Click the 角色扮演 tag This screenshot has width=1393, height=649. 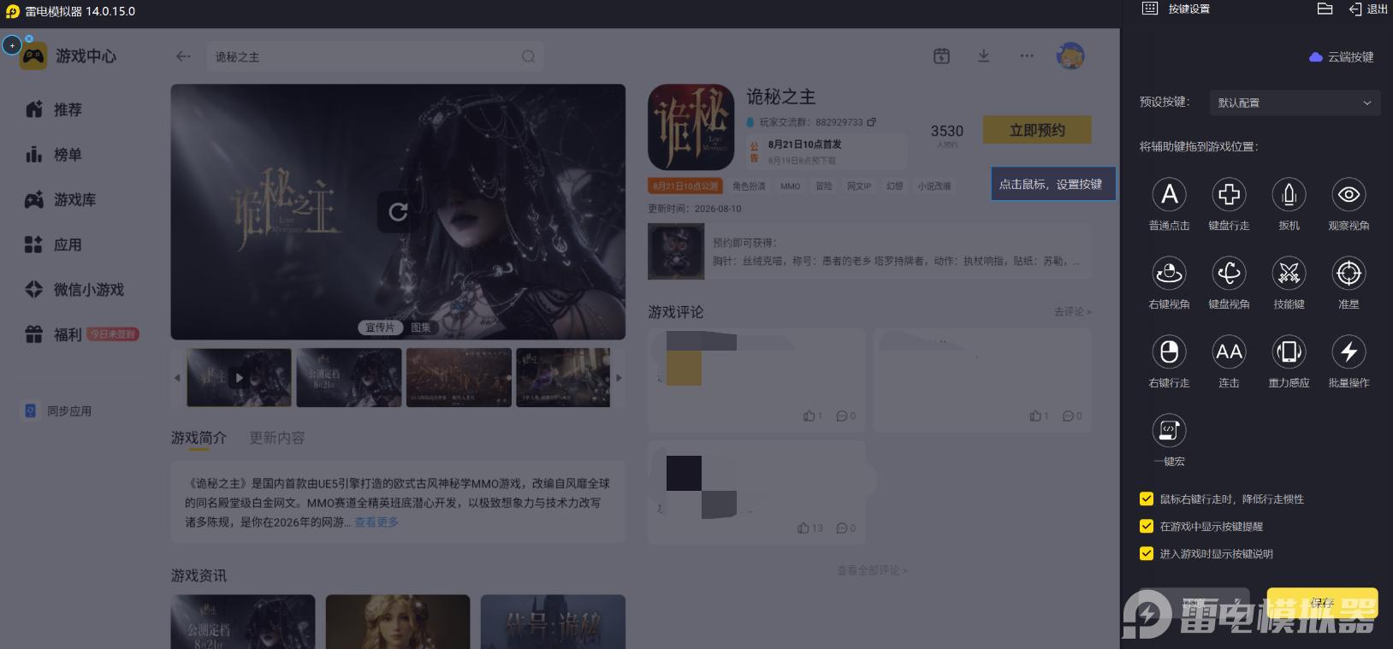pos(749,186)
